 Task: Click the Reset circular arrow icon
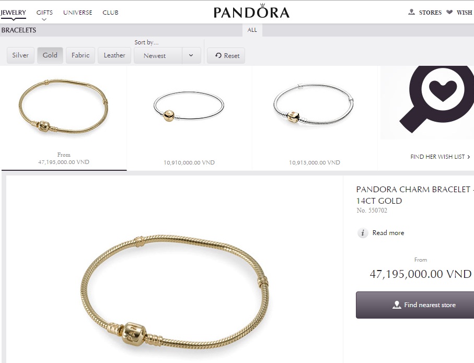coord(218,55)
